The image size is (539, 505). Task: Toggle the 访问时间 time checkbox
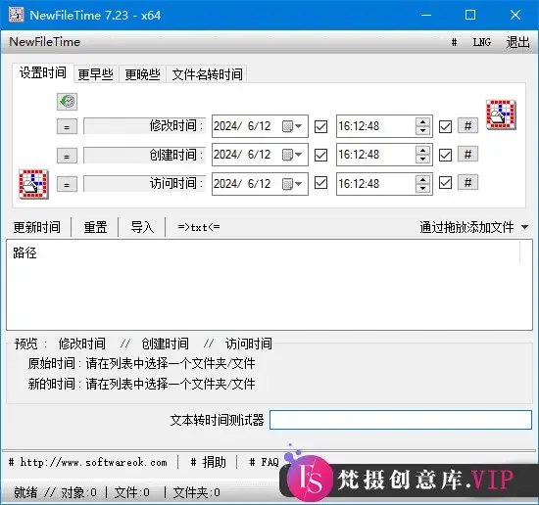coord(445,183)
